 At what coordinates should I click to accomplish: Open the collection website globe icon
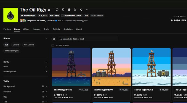(69, 10)
